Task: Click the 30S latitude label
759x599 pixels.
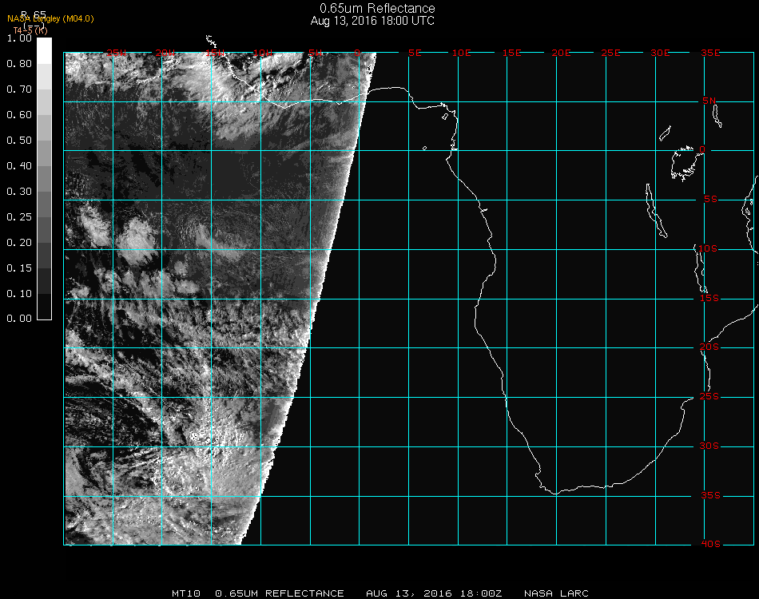Action: 709,446
